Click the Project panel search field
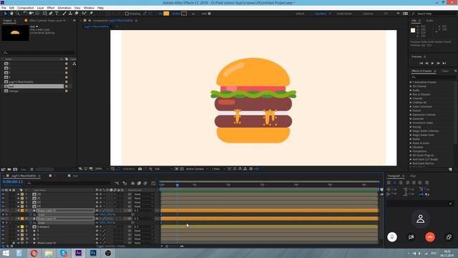This screenshot has height=258, width=458. (39, 52)
